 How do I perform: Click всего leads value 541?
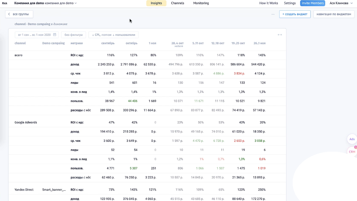(x=112, y=83)
